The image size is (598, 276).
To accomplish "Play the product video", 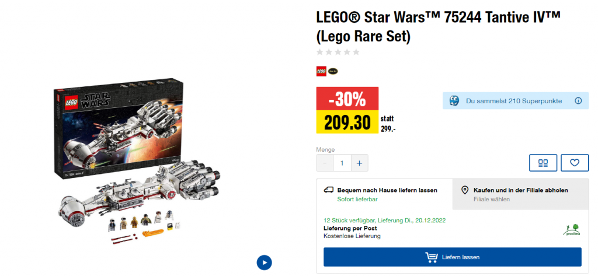I will point(264,262).
